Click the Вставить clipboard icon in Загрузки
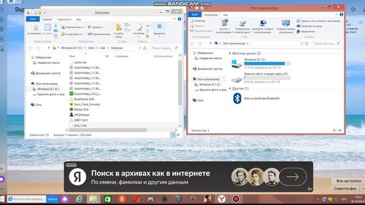Viewport: 365px width, 205px height. [x=47, y=27]
